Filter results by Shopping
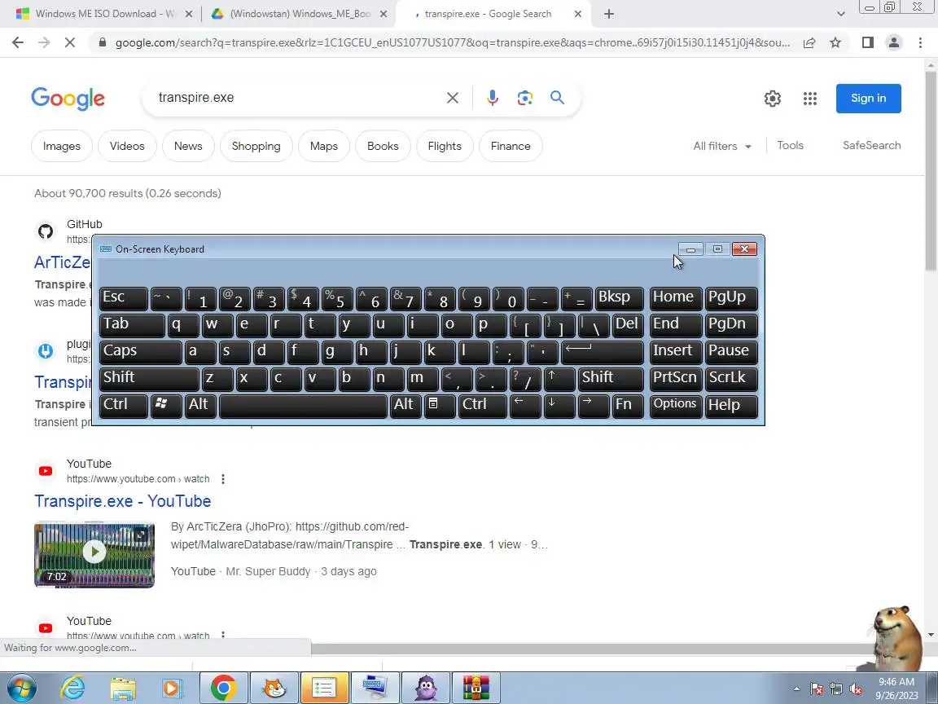Image resolution: width=938 pixels, height=704 pixels. [256, 146]
